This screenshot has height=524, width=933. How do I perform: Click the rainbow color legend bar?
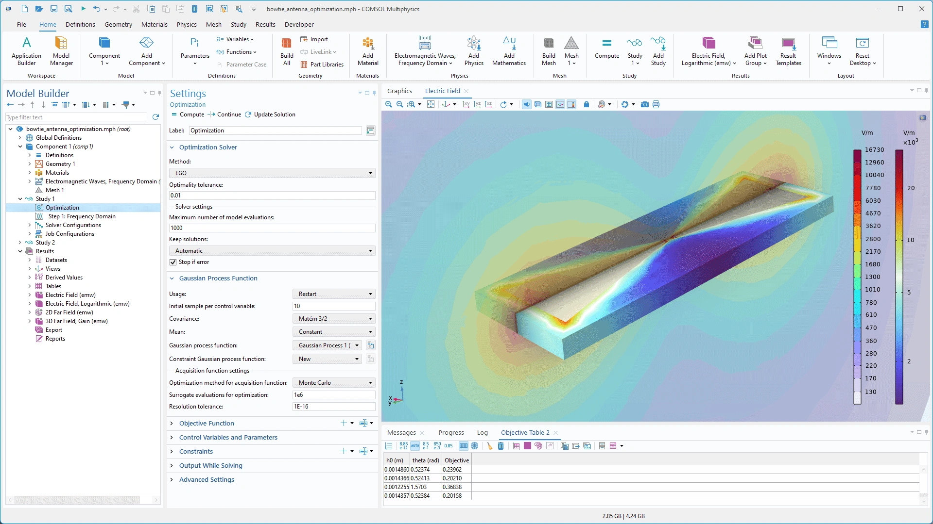[x=858, y=277]
